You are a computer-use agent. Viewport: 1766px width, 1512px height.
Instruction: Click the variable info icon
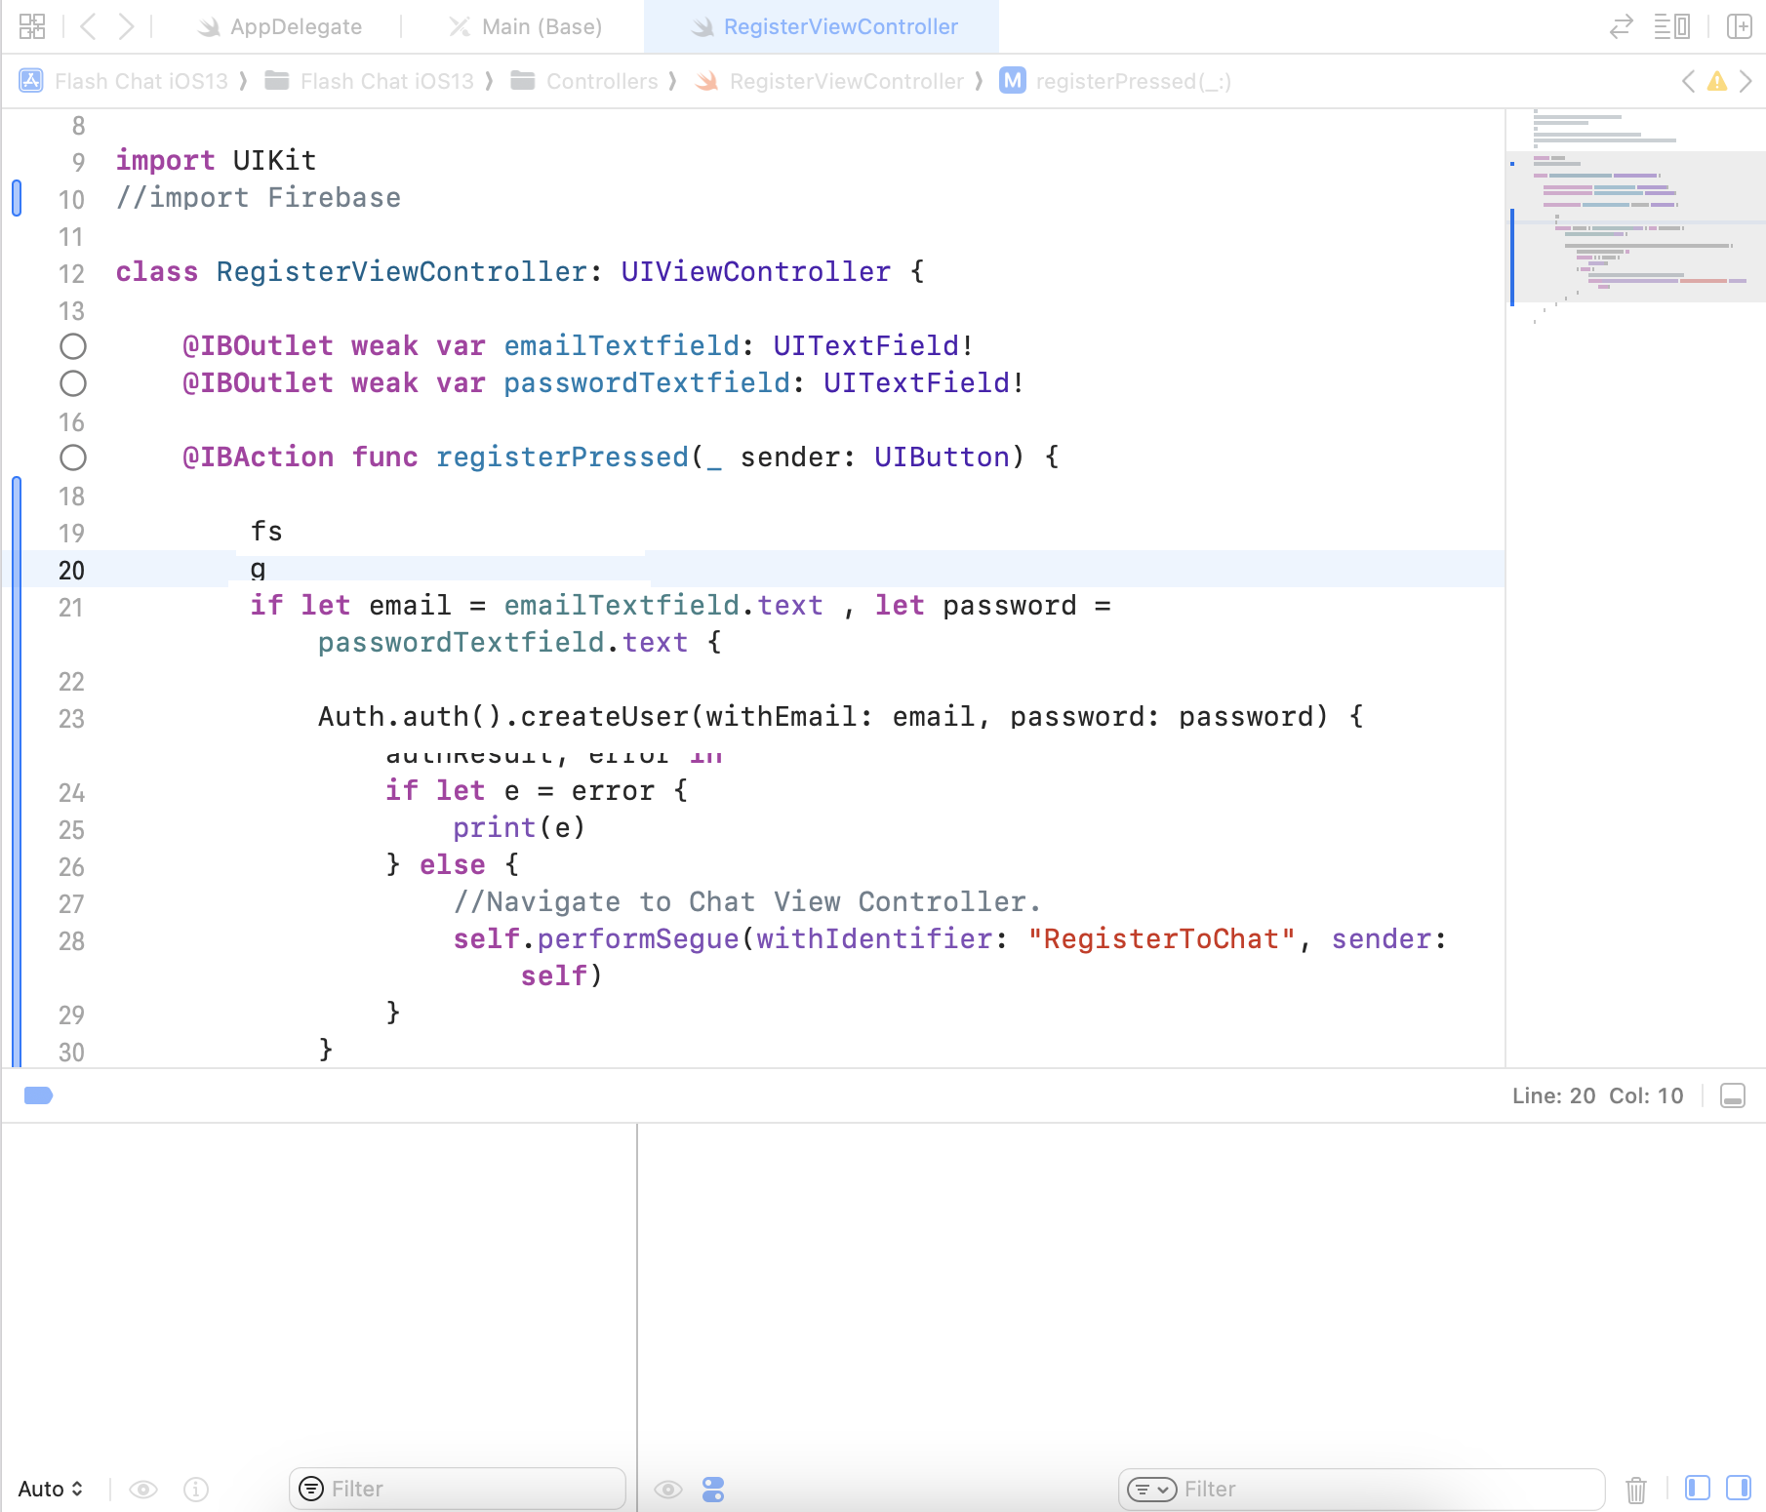click(196, 1489)
